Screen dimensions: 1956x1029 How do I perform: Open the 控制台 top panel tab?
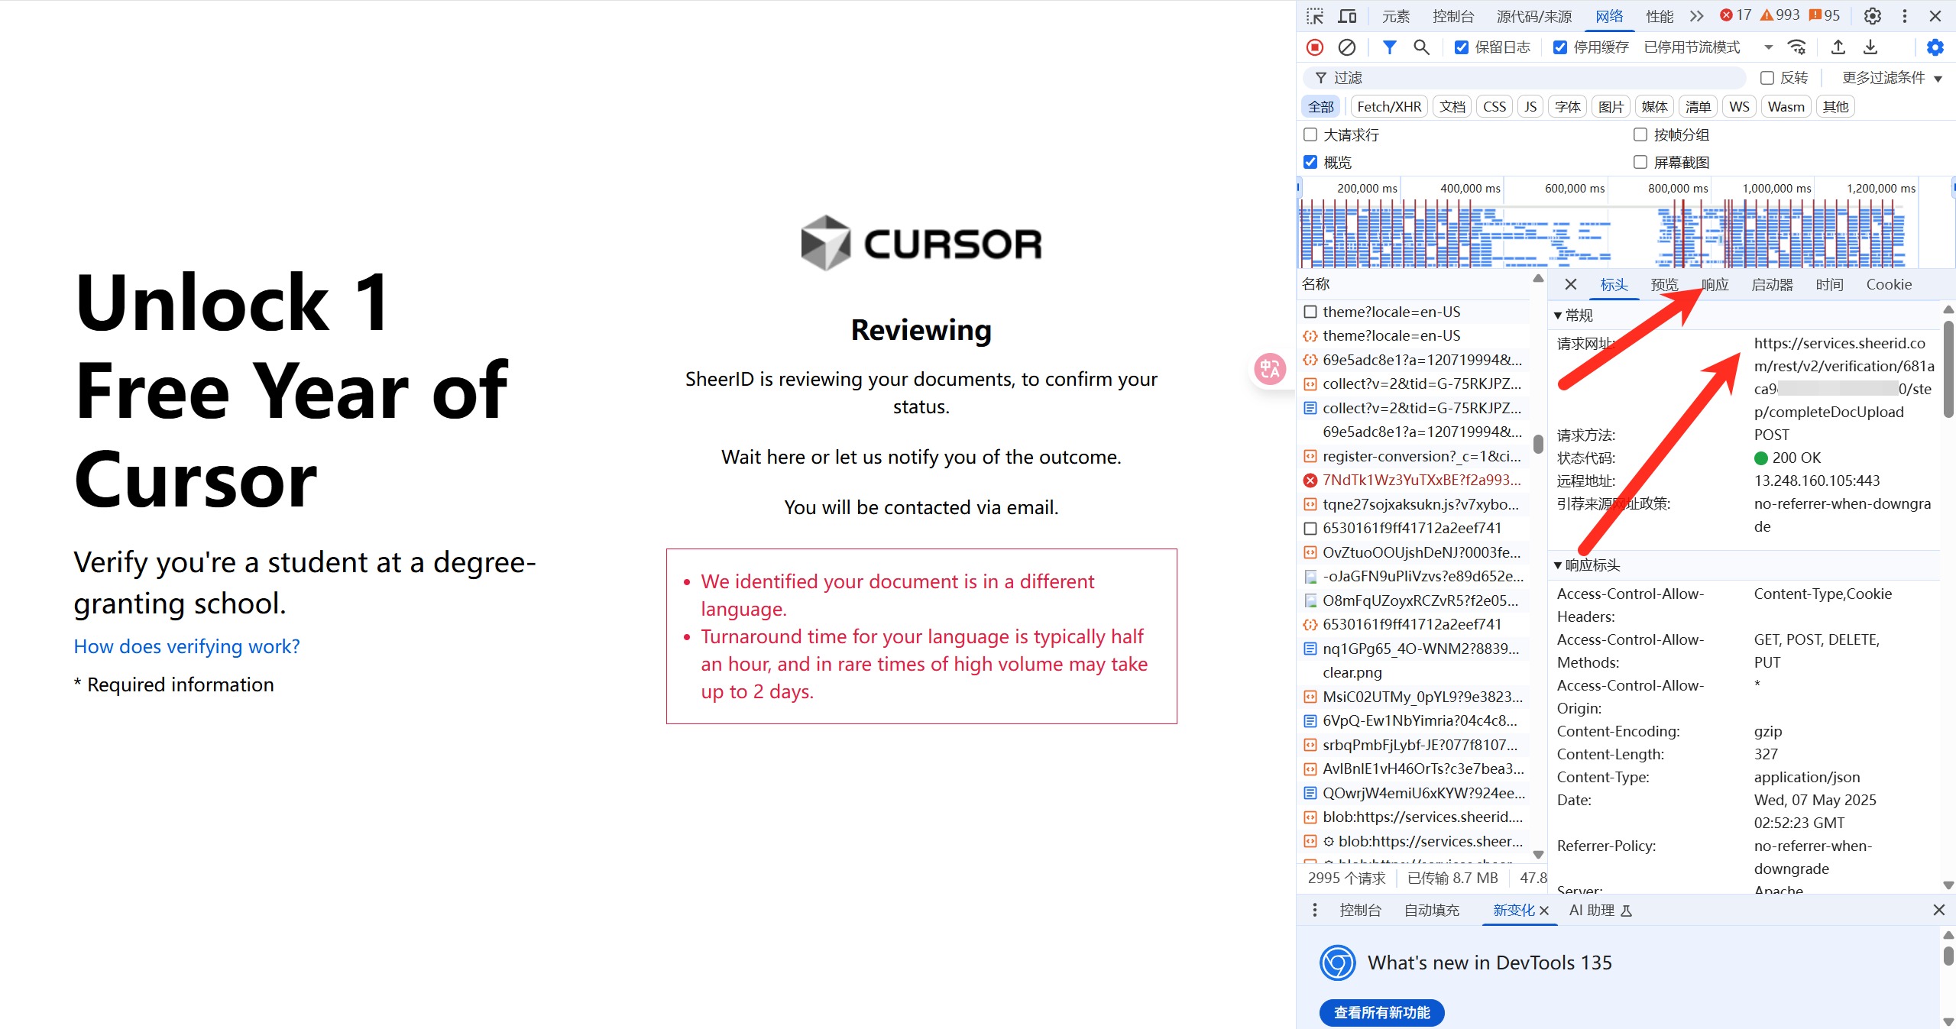1452,16
